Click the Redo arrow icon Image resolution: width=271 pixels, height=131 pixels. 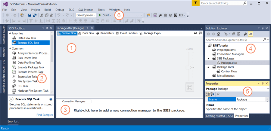click(67, 15)
